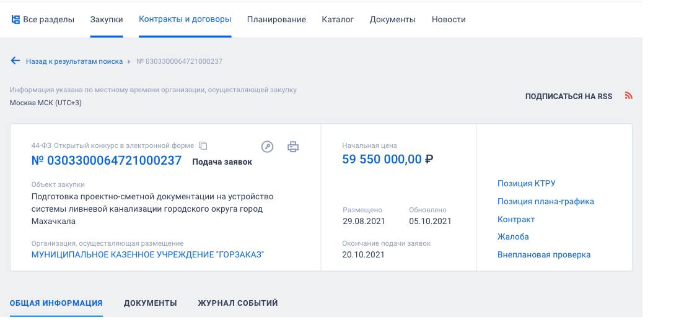This screenshot has width=697, height=320.
Task: Click the Москва МСК (UTC+3) timezone text
Action: 46,103
